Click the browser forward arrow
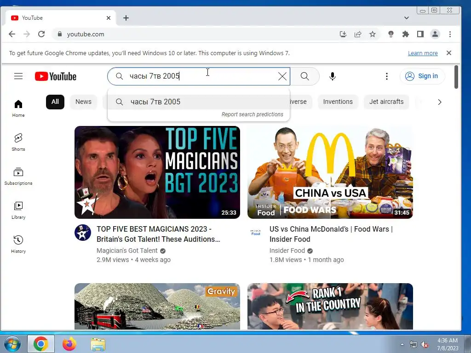This screenshot has height=353, width=471. coord(27,34)
